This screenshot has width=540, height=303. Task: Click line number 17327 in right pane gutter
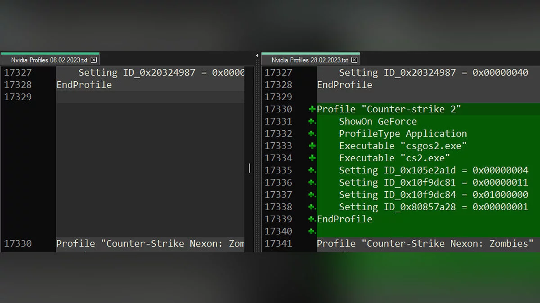pyautogui.click(x=279, y=72)
